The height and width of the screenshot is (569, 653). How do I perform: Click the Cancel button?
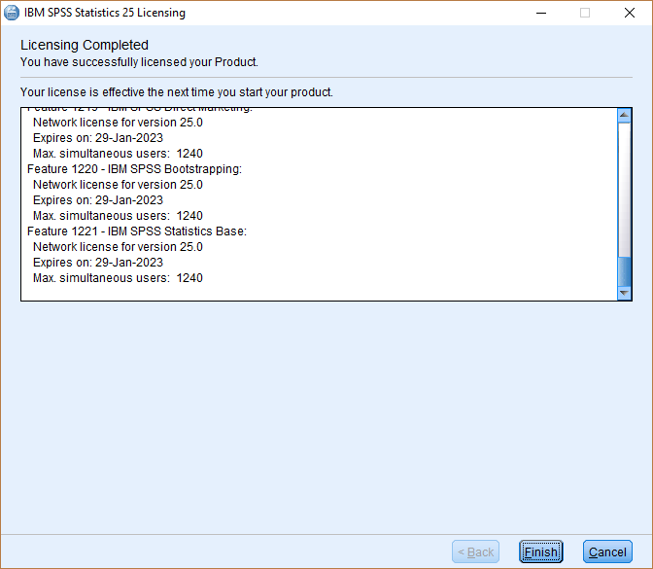pyautogui.click(x=607, y=551)
